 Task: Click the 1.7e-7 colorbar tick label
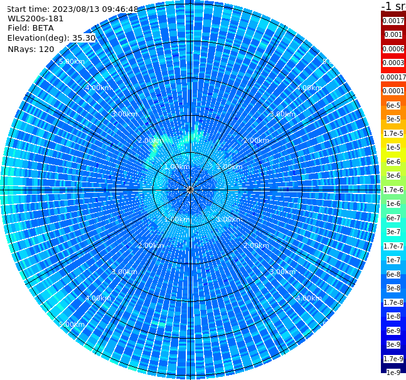pos(393,246)
